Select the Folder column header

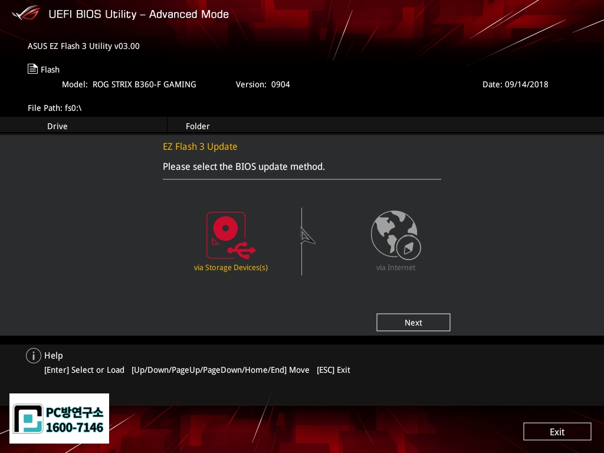tap(198, 126)
